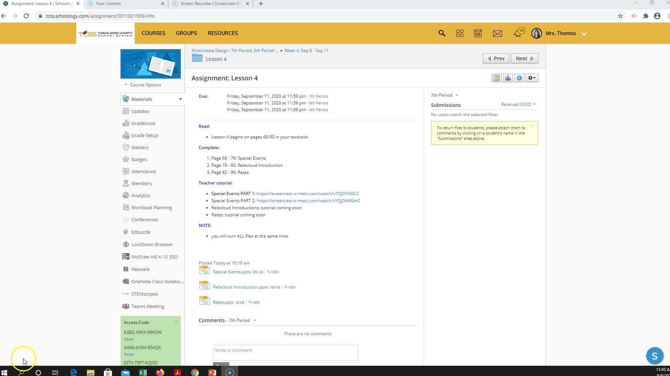
Task: Open the search magnifier in the top bar
Action: tap(442, 33)
